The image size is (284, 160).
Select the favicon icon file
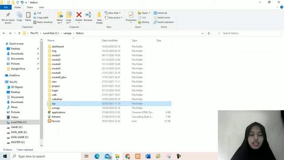tap(56, 121)
